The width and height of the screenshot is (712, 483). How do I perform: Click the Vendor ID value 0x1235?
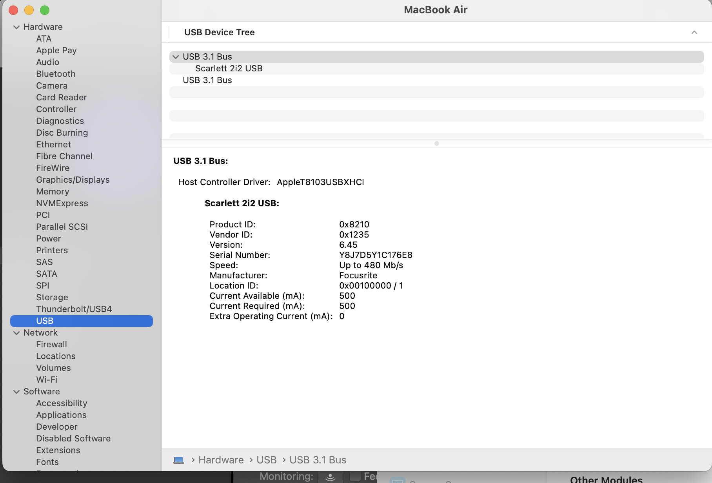coord(354,235)
